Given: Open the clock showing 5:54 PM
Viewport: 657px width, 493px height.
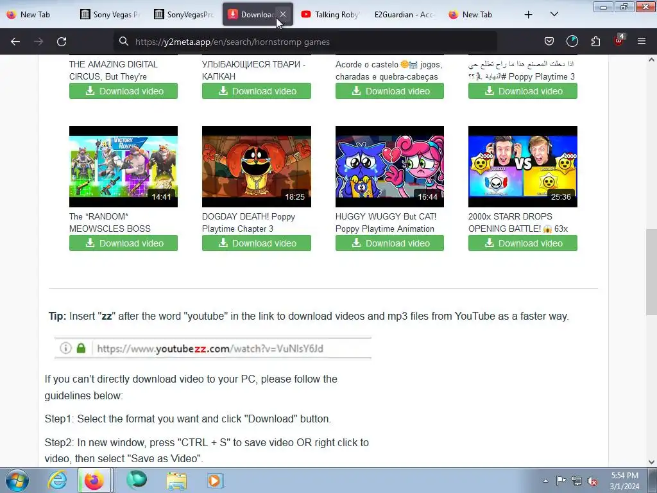Looking at the screenshot, I should pos(624,480).
